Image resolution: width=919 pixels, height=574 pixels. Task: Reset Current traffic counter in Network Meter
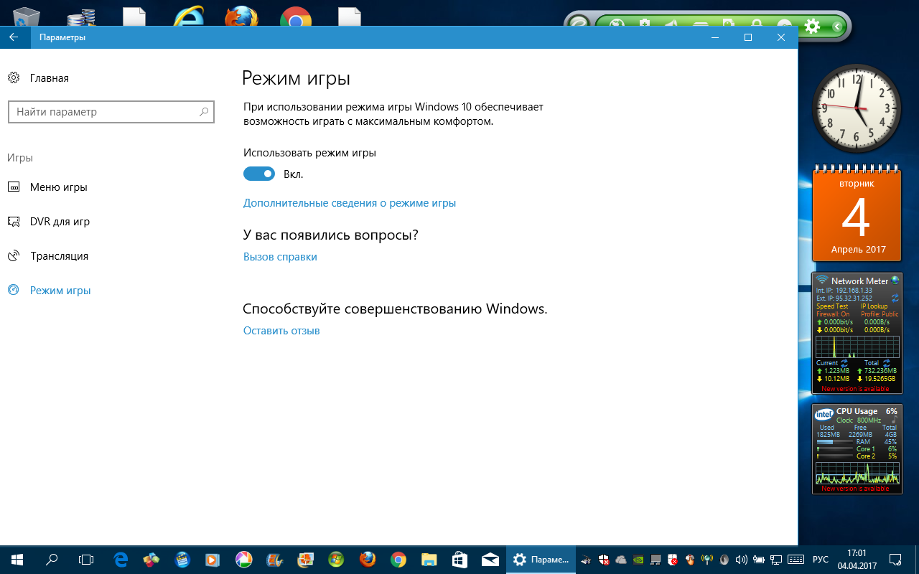tap(845, 363)
